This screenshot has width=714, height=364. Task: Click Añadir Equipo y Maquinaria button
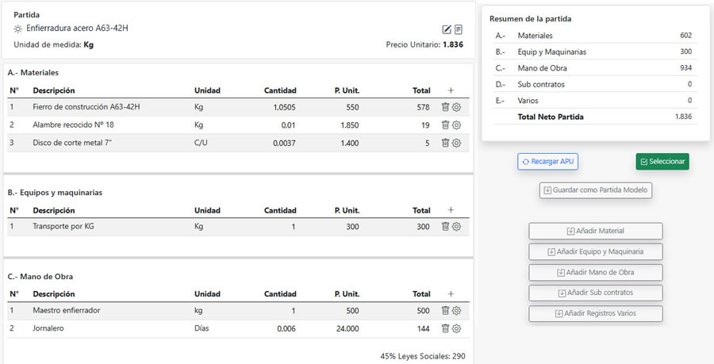tap(596, 251)
